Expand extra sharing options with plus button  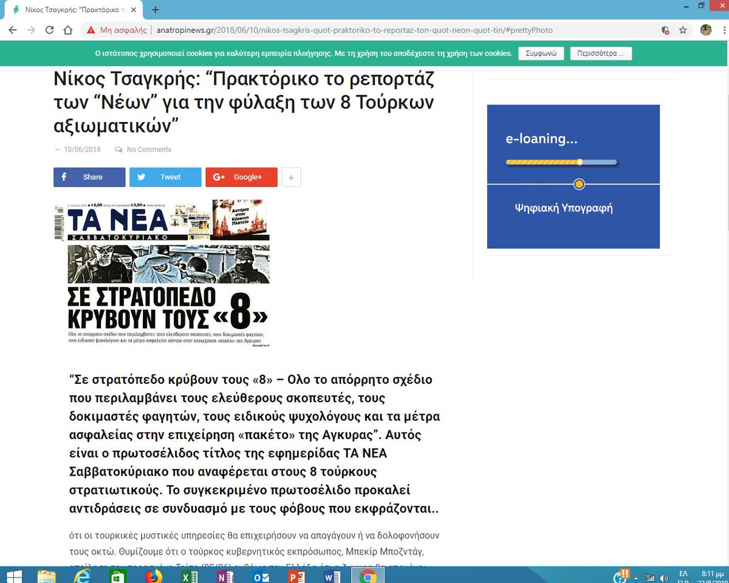[x=291, y=177]
